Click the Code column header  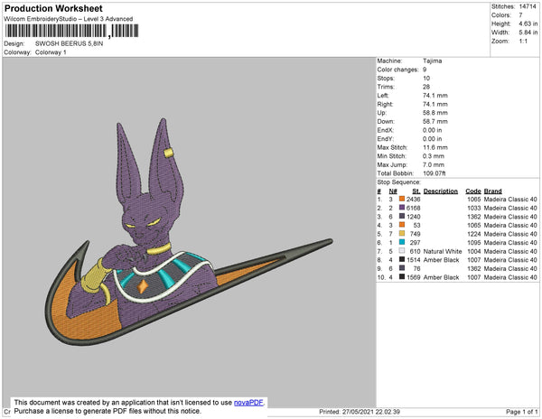472,191
